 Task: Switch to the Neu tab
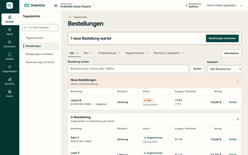(88, 53)
